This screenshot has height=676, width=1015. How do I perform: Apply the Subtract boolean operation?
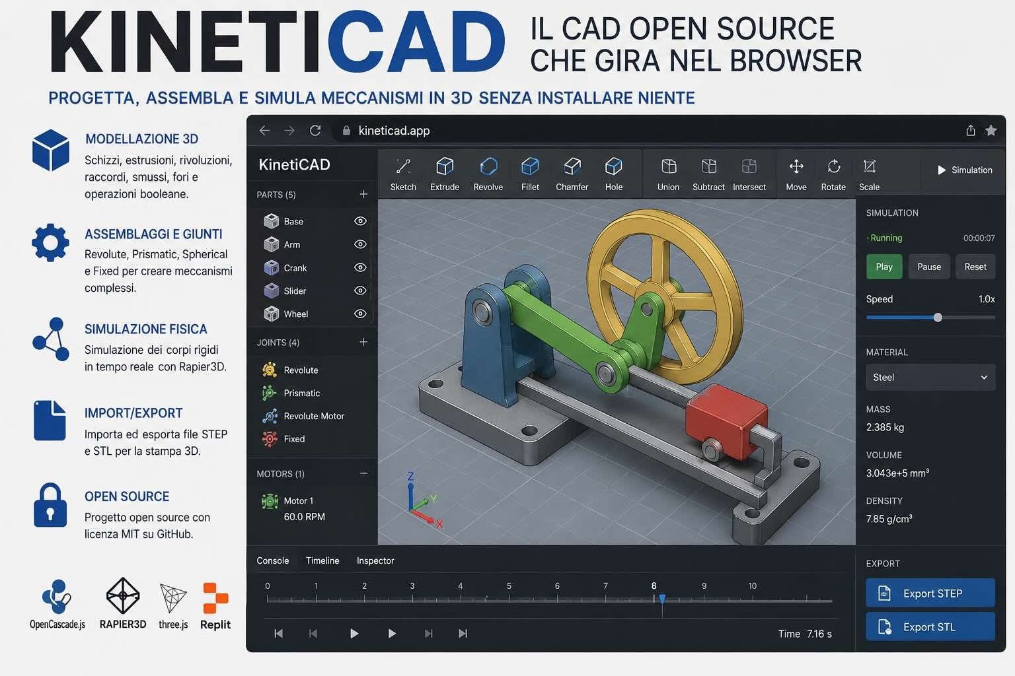(708, 174)
